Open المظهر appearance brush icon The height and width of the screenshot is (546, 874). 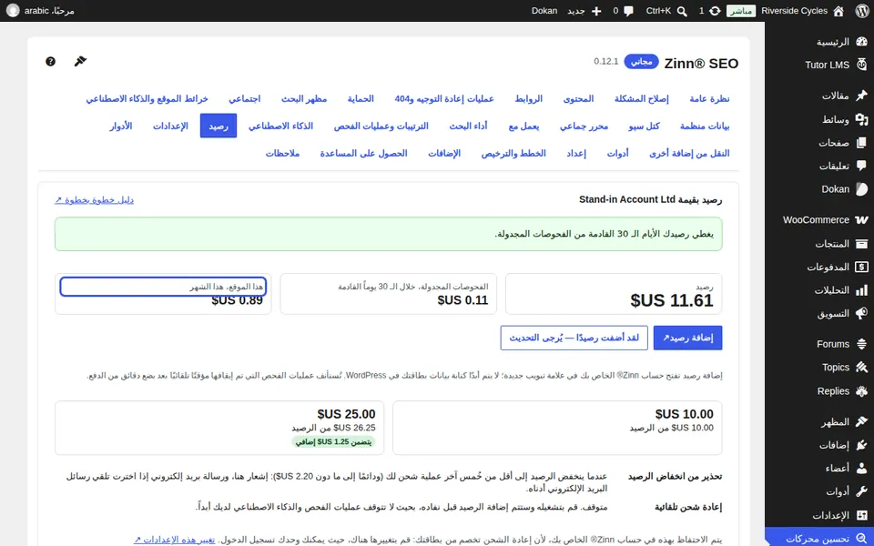click(862, 421)
